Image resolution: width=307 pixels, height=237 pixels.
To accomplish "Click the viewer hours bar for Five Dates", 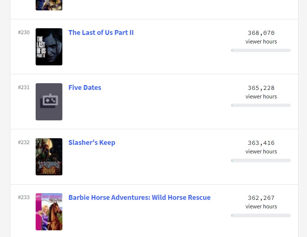I will (261, 105).
